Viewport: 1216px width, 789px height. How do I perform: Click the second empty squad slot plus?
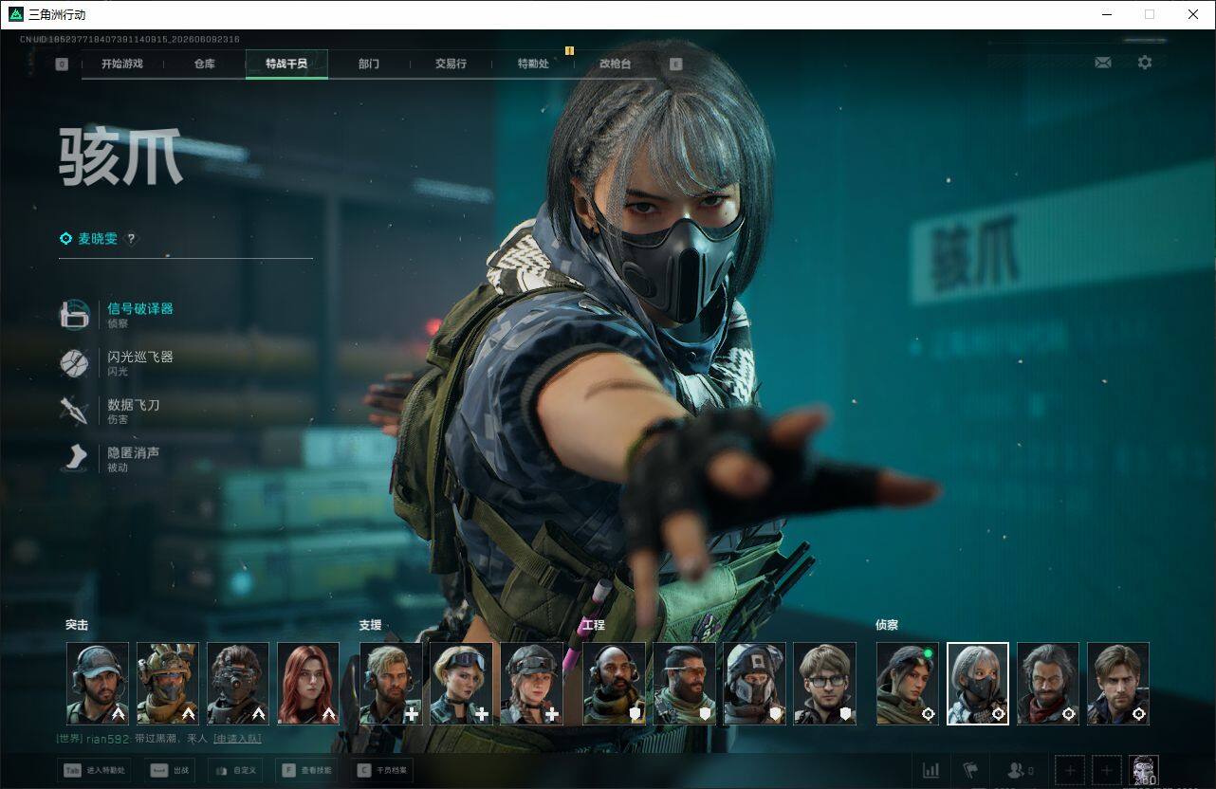1105,771
